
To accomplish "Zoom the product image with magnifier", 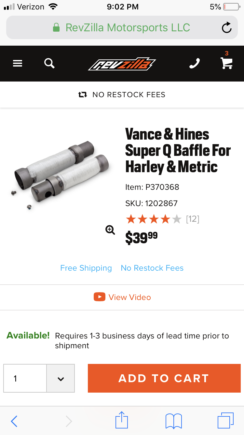I will 110,230.
